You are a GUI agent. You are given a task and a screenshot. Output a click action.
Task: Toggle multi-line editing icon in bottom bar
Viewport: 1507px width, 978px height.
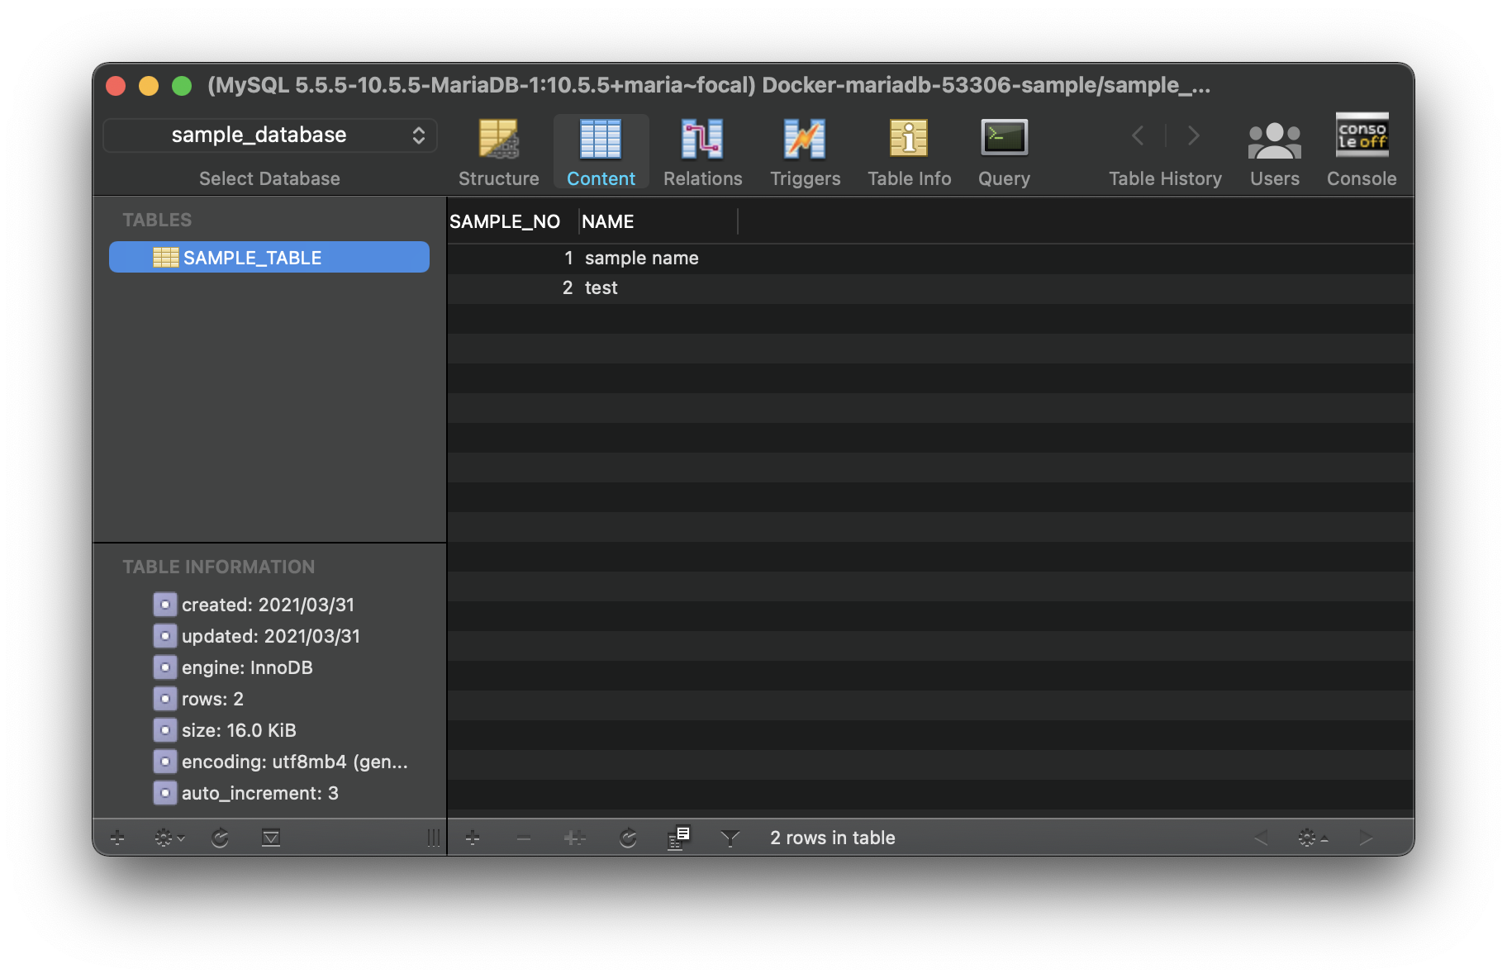tap(678, 838)
